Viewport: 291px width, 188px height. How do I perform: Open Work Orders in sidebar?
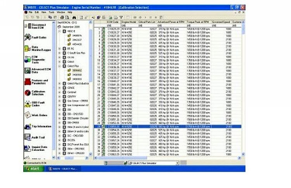[36, 115]
